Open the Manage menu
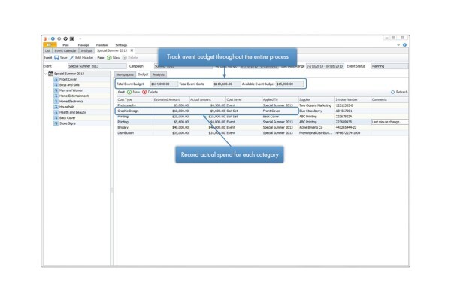Screen dimensions: 451x301 tap(83, 45)
